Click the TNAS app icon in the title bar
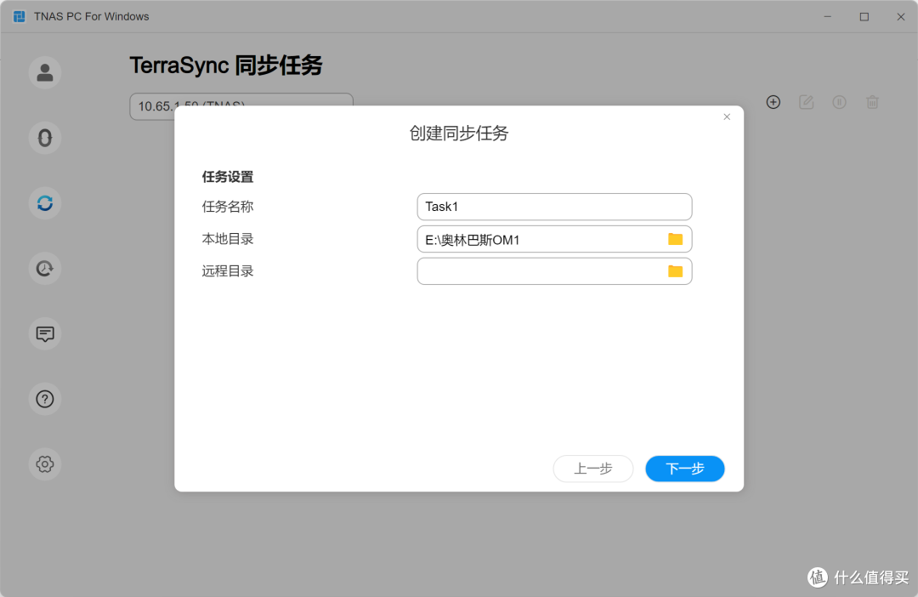The width and height of the screenshot is (918, 597). point(18,16)
